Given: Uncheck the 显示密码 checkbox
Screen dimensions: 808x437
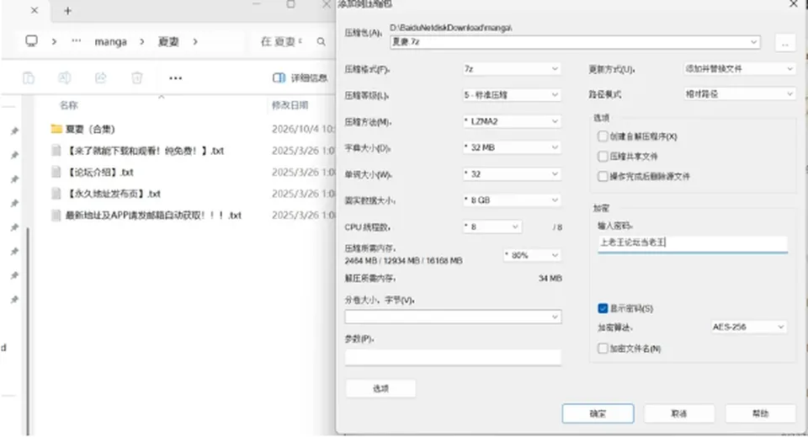Looking at the screenshot, I should [603, 309].
